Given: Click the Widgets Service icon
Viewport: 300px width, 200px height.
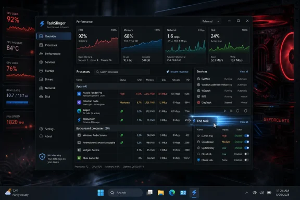Looking at the screenshot, I should tap(79, 150).
